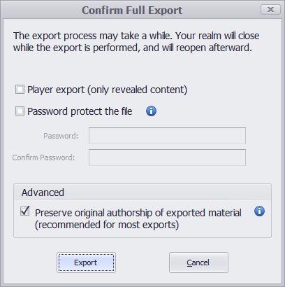Select the 'Preserve original authorship of exported material' label
285x287 pixels.
(138, 213)
